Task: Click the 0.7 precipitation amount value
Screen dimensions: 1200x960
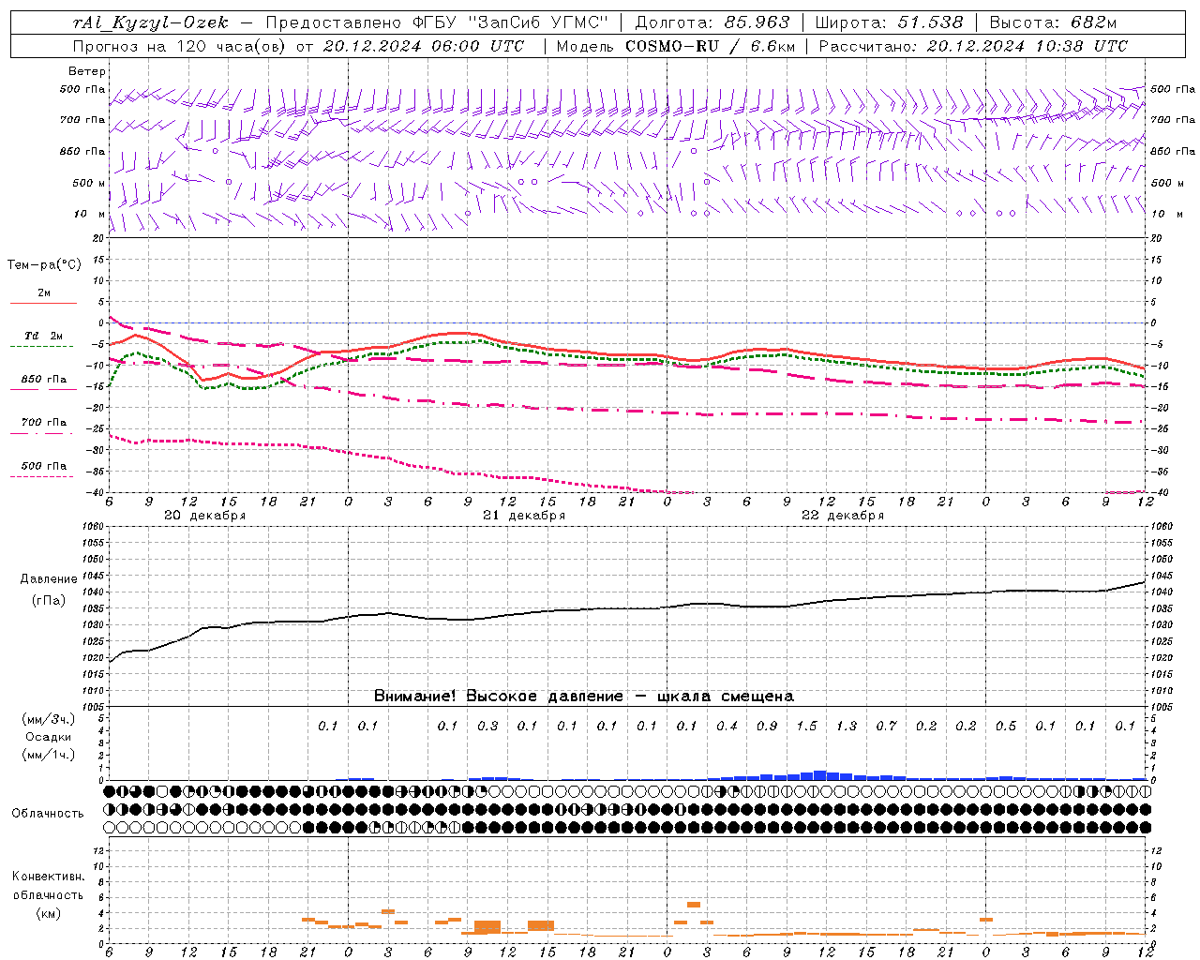Action: click(886, 726)
